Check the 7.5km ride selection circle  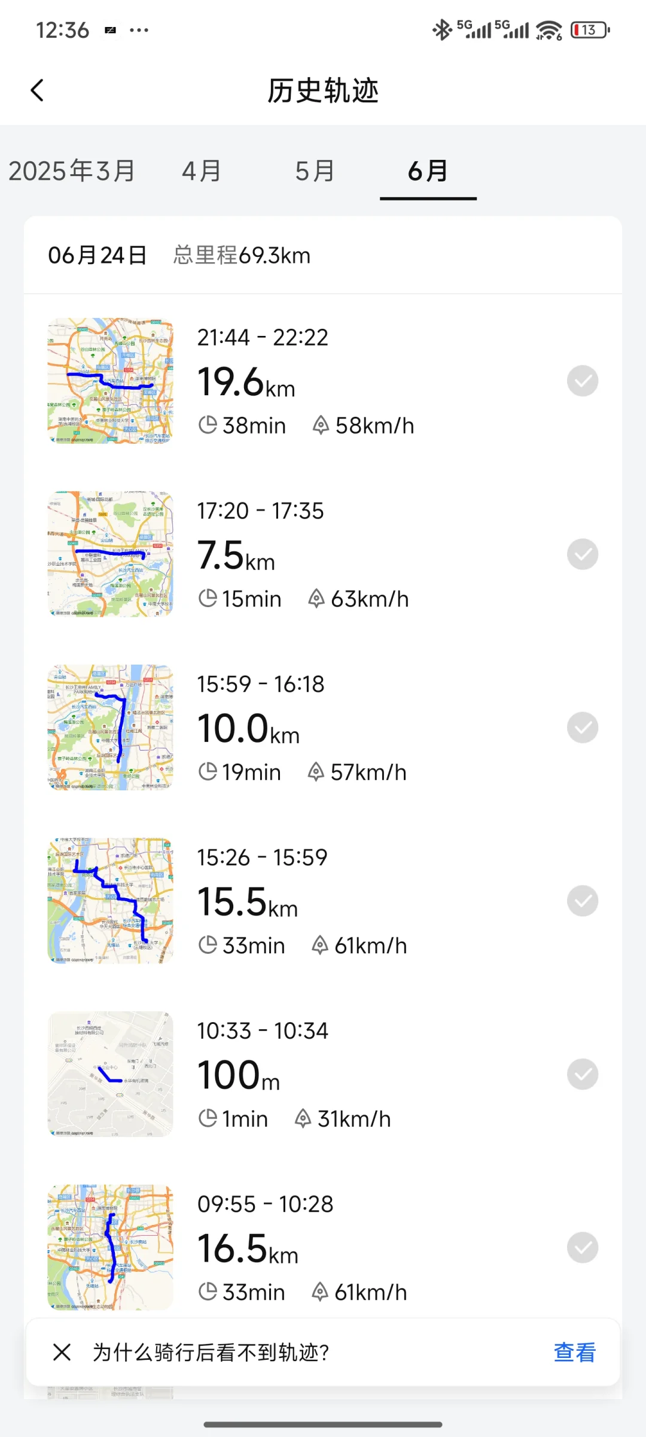point(583,554)
